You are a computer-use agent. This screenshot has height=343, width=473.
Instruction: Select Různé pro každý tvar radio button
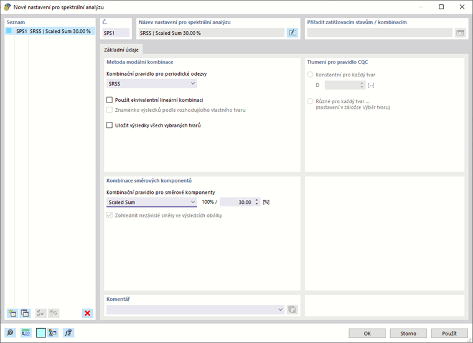(x=310, y=101)
